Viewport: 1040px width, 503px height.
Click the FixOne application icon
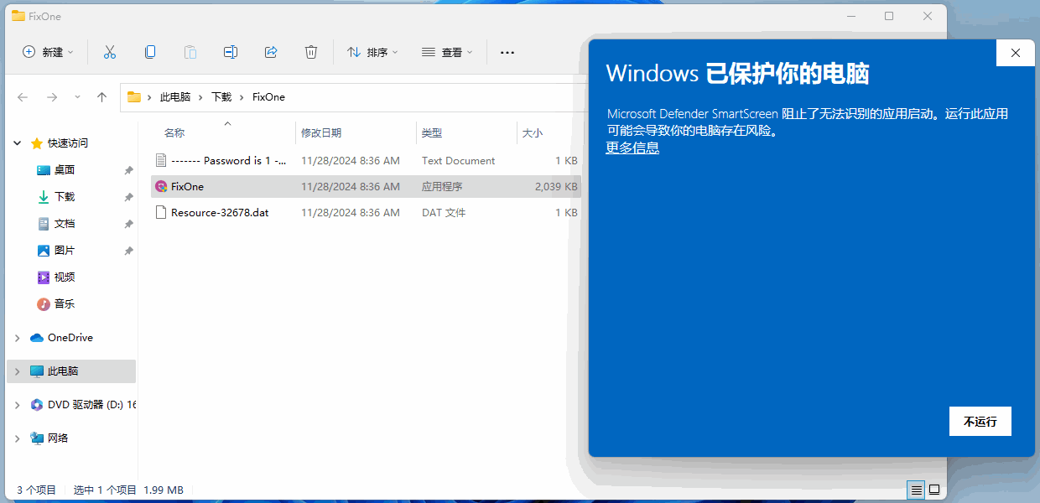click(x=162, y=186)
